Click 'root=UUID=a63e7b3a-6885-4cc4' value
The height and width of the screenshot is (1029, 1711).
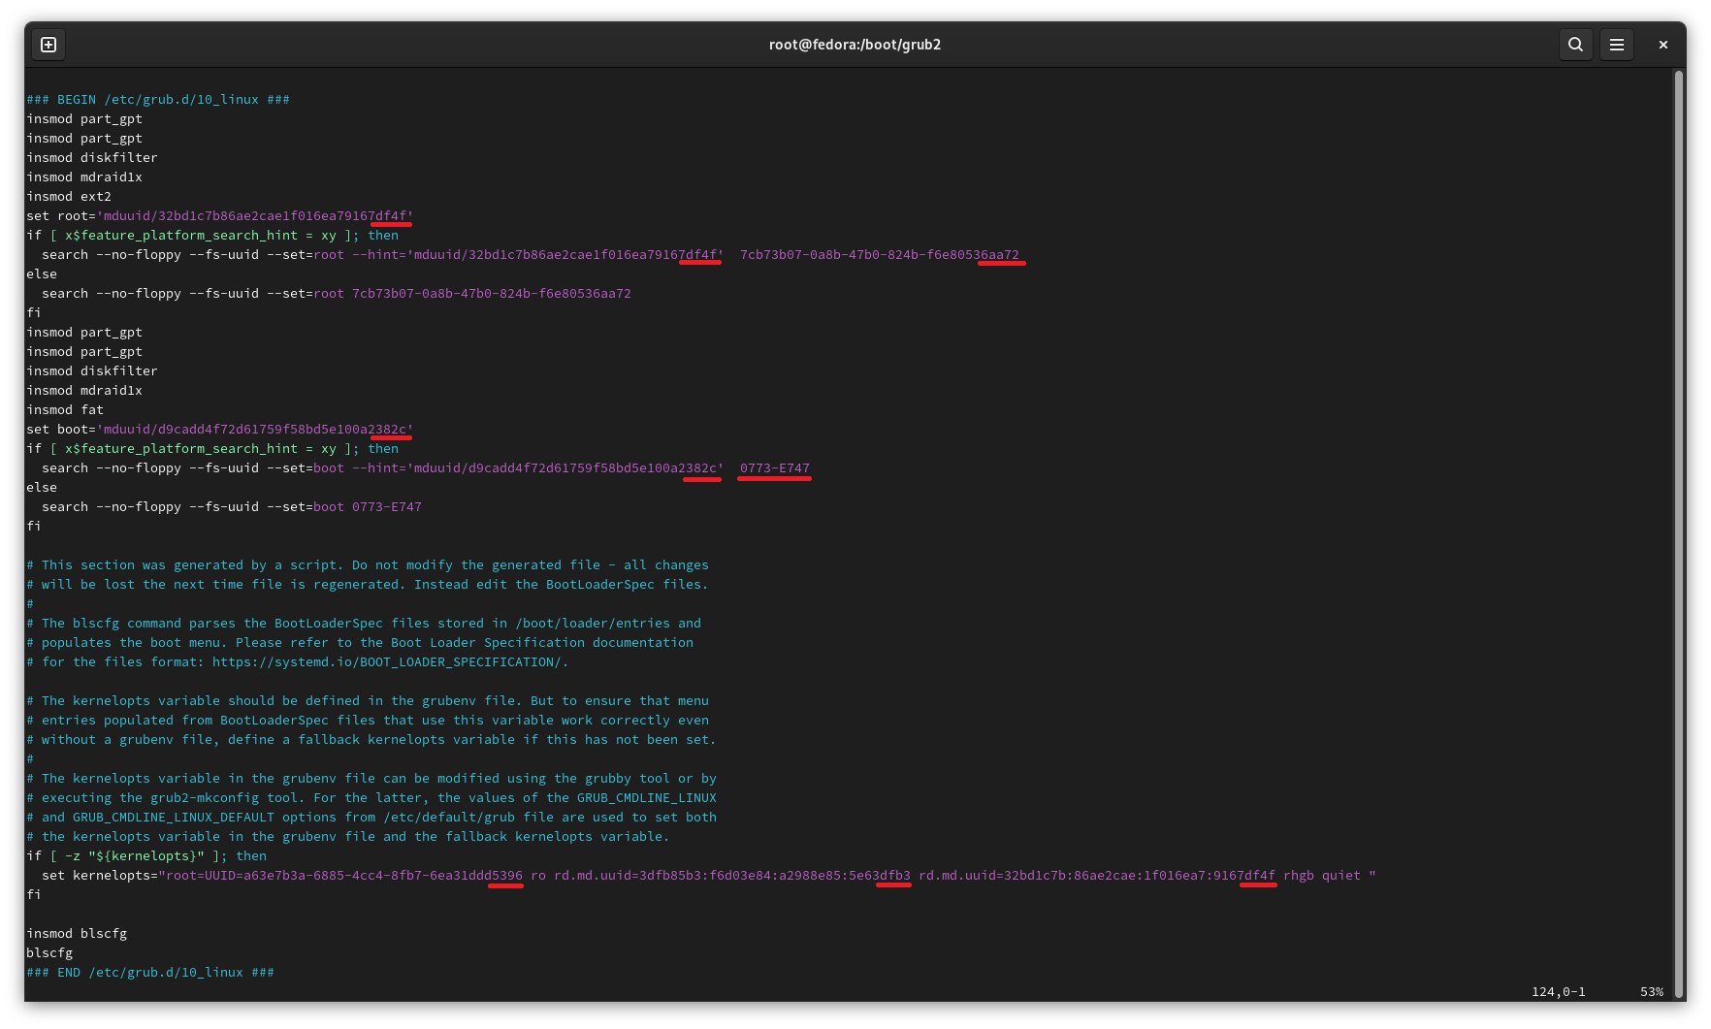pyautogui.click(x=344, y=875)
